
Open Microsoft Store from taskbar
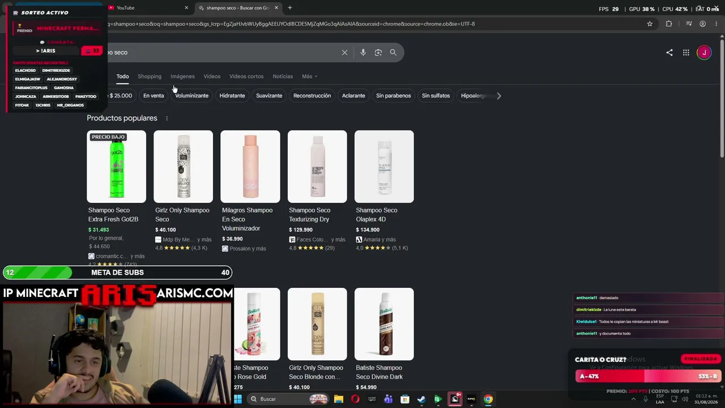click(x=405, y=399)
